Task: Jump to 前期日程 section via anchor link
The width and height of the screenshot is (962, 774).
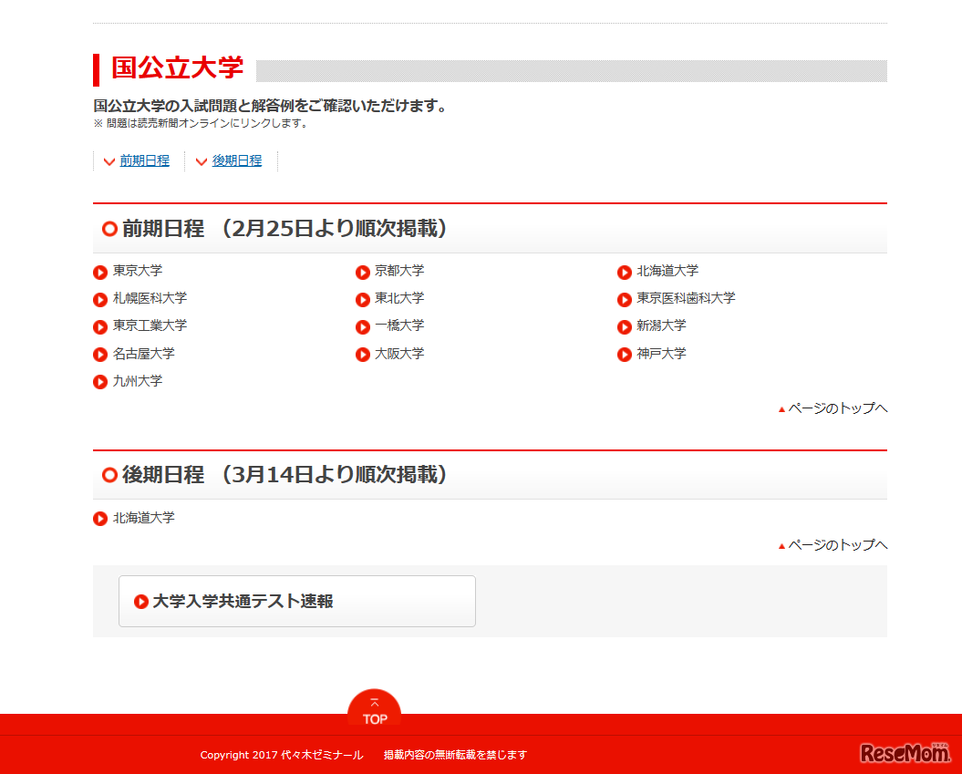Action: pyautogui.click(x=144, y=160)
